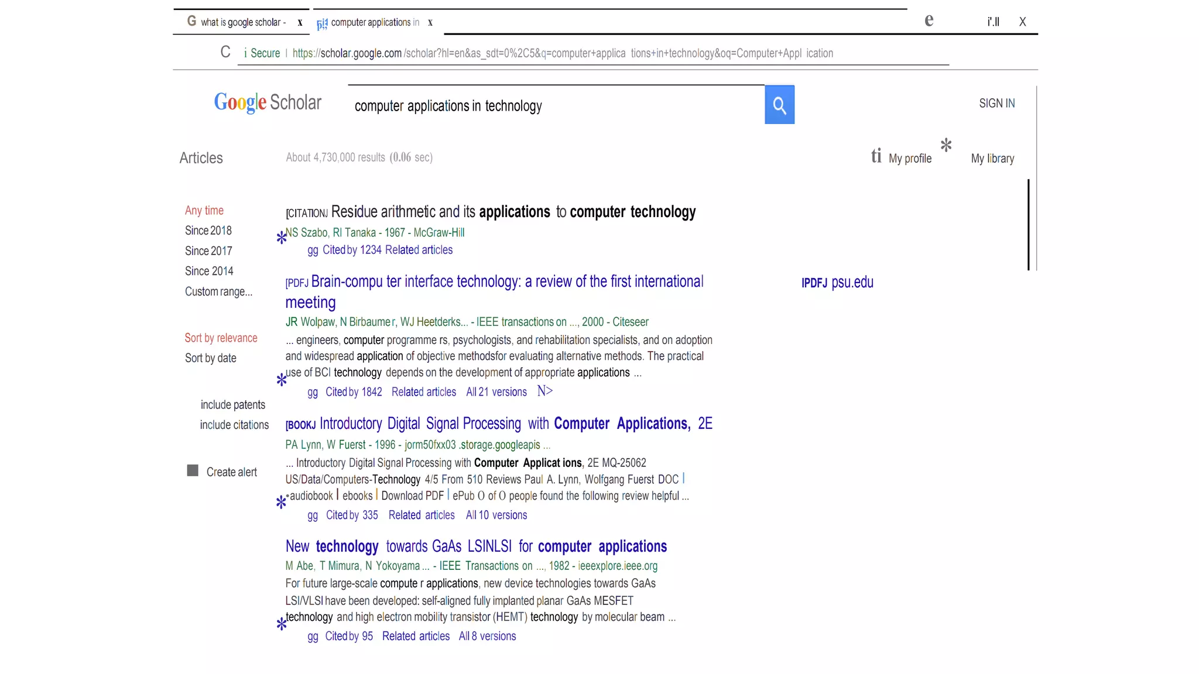Image resolution: width=1199 pixels, height=674 pixels.
Task: Click the Secure site info icon
Action: 245,53
